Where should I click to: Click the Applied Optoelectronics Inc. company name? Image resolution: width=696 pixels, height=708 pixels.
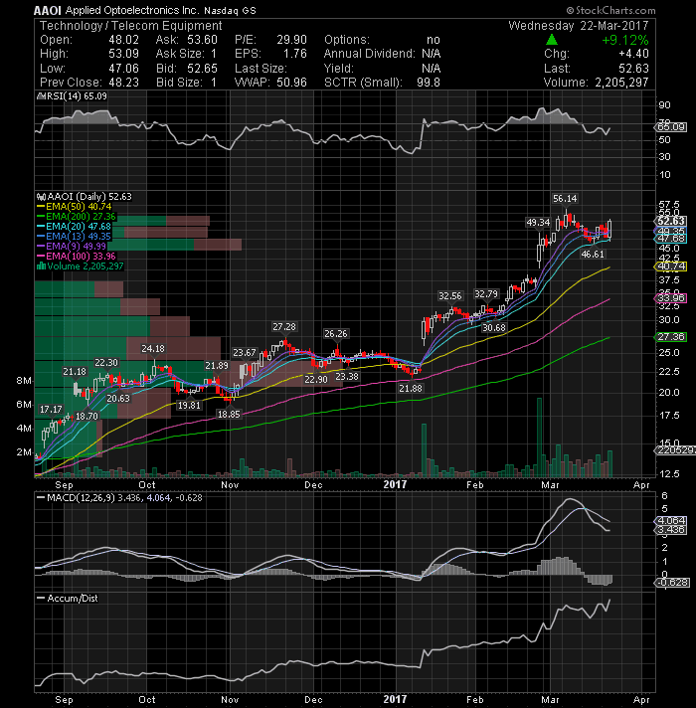(x=132, y=10)
